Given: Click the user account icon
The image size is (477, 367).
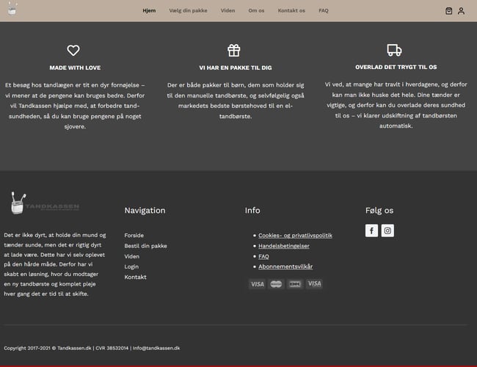Looking at the screenshot, I should coord(461,11).
